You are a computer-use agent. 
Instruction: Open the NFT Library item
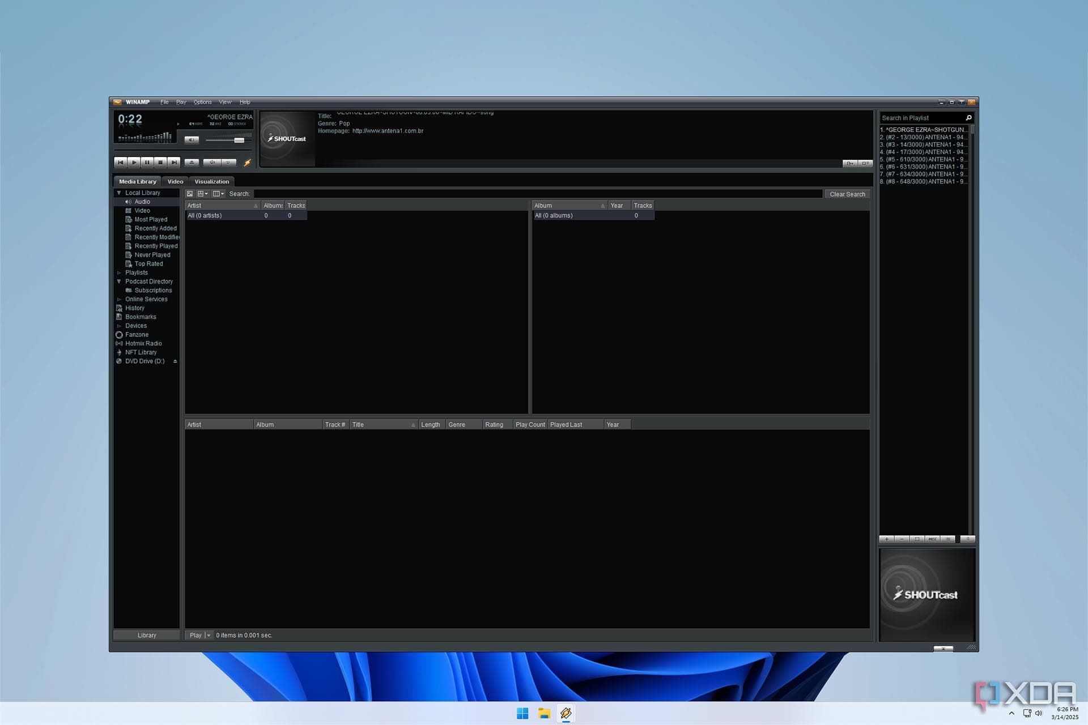tap(141, 352)
